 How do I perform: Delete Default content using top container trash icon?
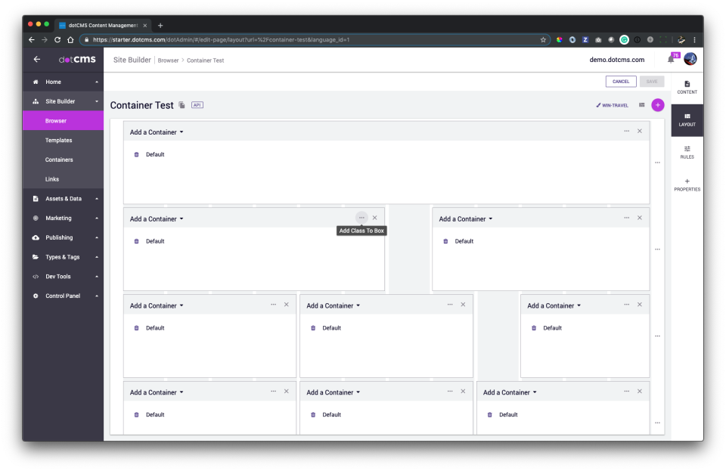137,154
